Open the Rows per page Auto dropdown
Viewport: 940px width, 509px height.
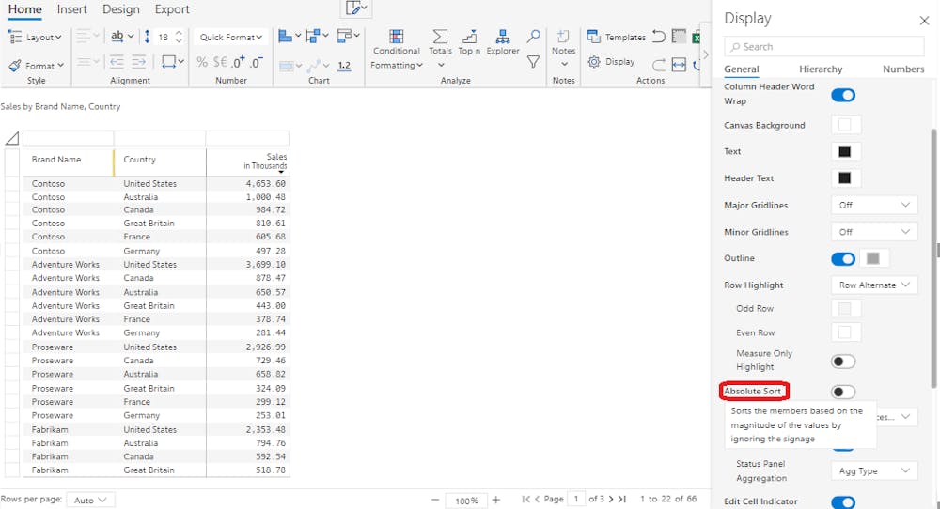pyautogui.click(x=90, y=500)
